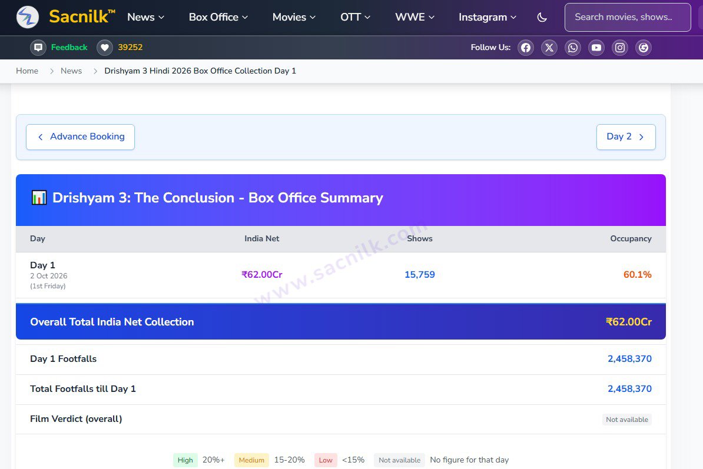The height and width of the screenshot is (469, 703).
Task: Open the Feedback link
Action: (69, 48)
